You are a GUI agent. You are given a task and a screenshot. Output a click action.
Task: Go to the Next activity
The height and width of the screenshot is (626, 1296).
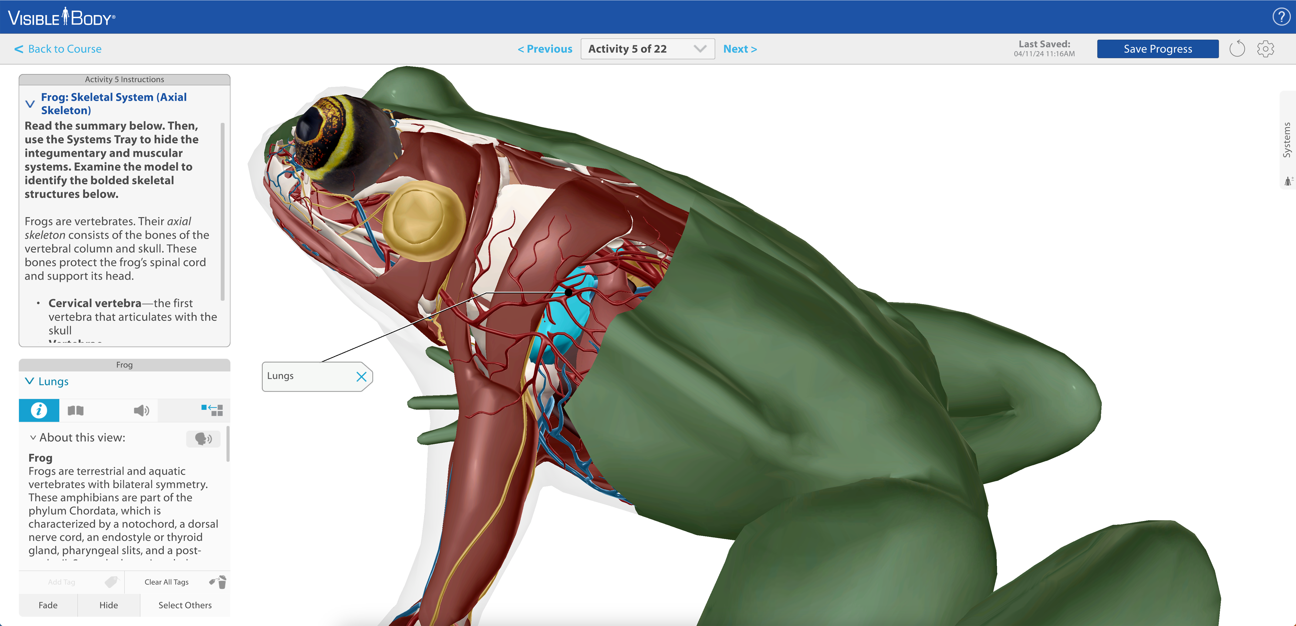740,49
